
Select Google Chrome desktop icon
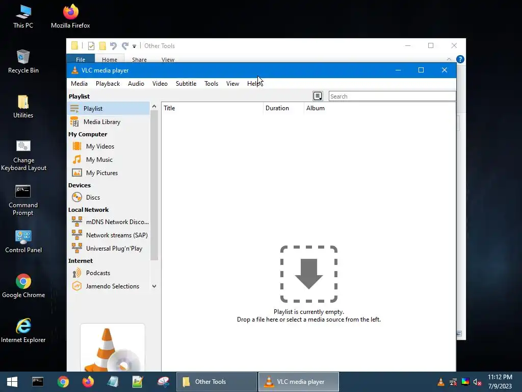pos(23,286)
